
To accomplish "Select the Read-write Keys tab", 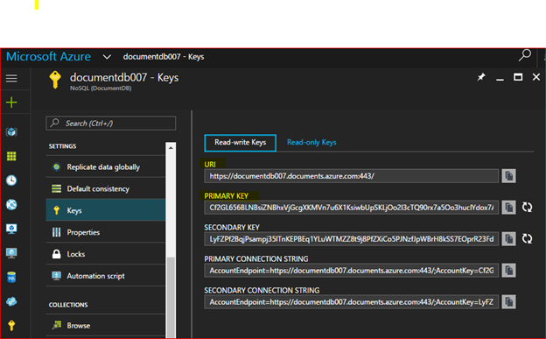I will click(241, 143).
